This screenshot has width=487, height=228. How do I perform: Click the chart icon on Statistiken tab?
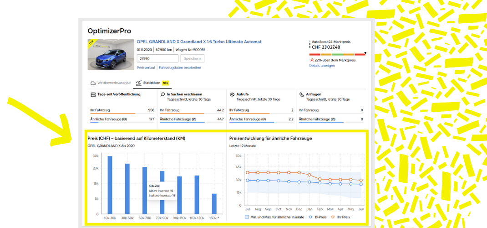(x=138, y=83)
